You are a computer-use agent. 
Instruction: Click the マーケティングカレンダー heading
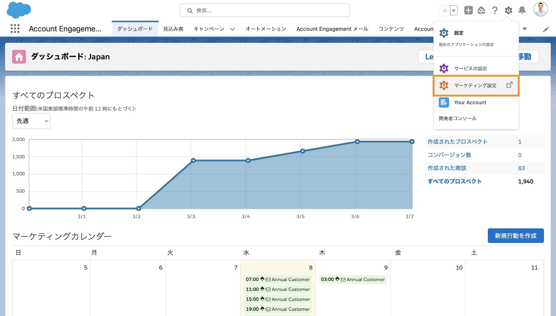62,236
